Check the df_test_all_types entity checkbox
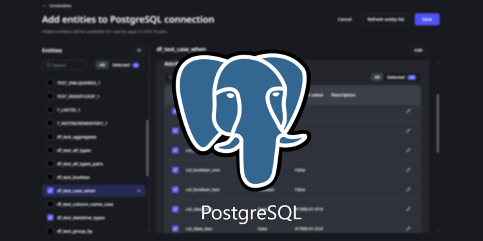Viewport: 483px width, 241px height. (x=50, y=150)
